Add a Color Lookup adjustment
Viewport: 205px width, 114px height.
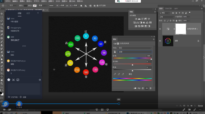pyautogui.click(x=150, y=22)
